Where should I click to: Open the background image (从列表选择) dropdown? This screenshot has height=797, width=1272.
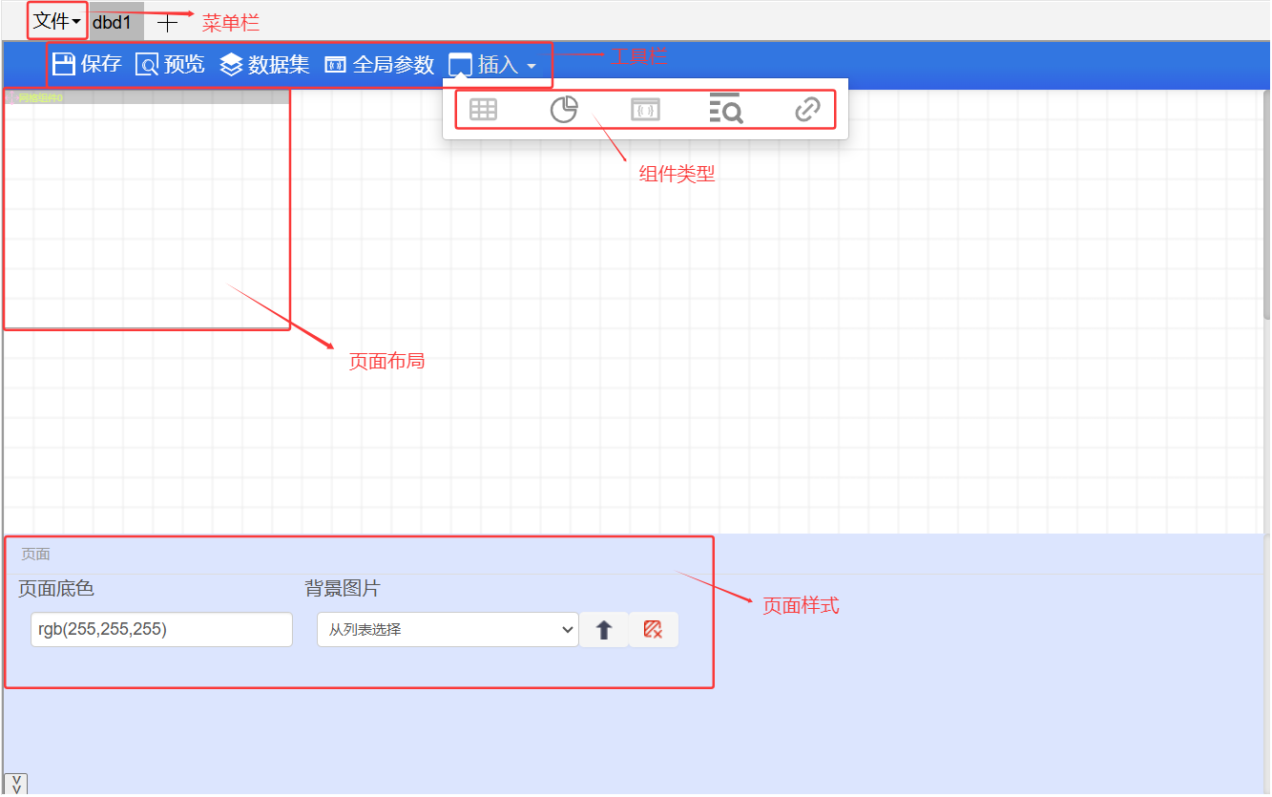pyautogui.click(x=448, y=630)
